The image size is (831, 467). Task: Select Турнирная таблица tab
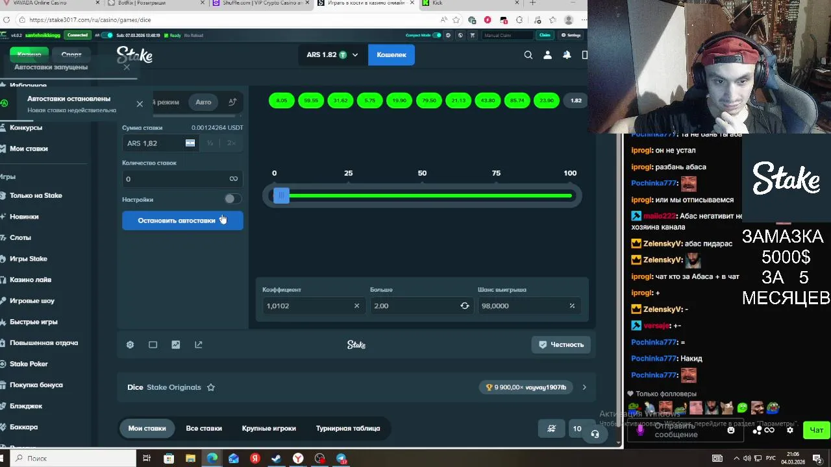348,428
